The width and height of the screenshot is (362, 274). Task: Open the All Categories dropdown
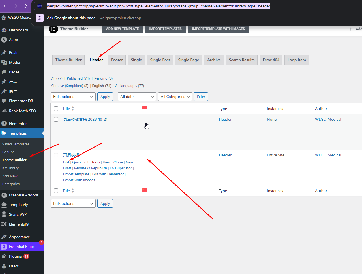(175, 97)
